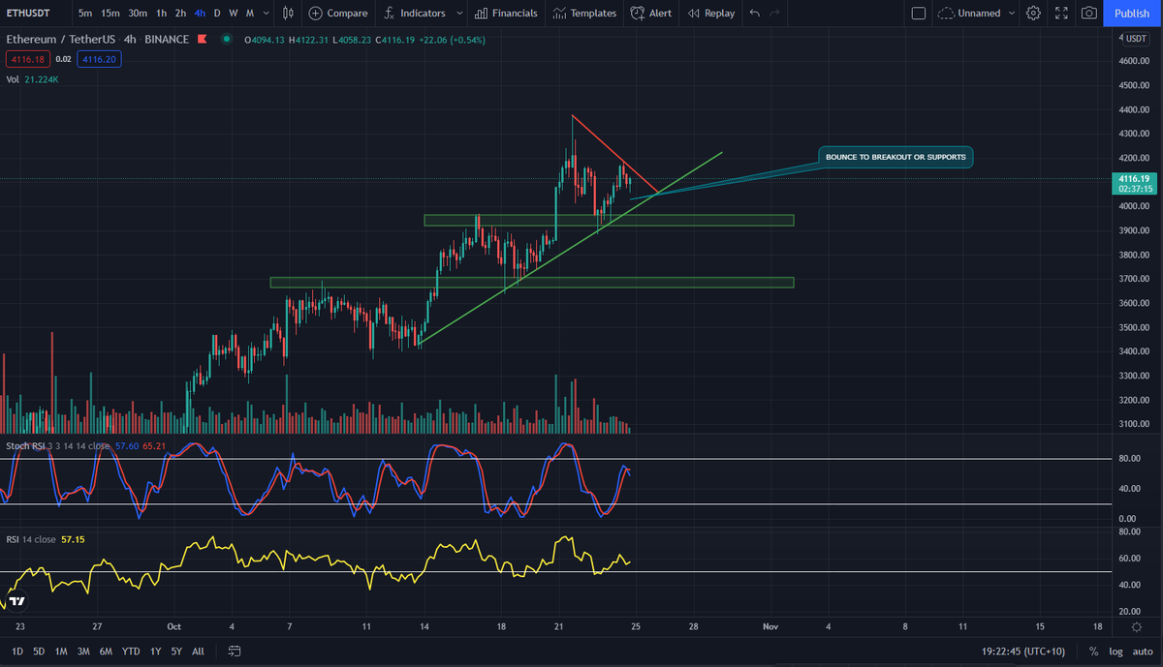Open the layout setup square icon
Viewport: 1163px width, 667px height.
pyautogui.click(x=919, y=14)
